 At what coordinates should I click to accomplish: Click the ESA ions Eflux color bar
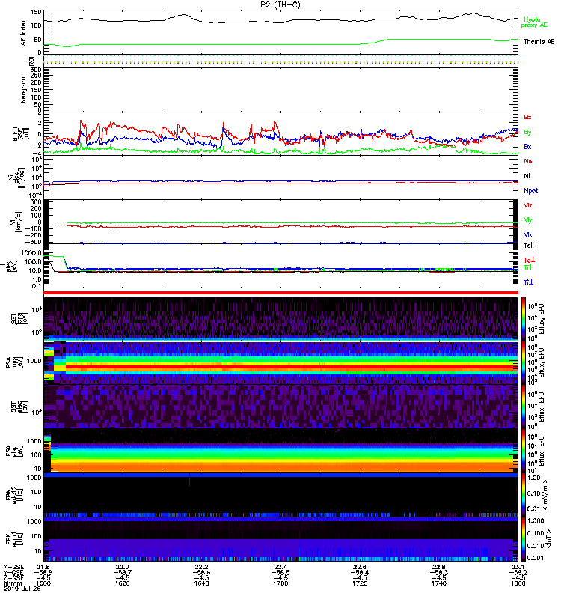(524, 362)
